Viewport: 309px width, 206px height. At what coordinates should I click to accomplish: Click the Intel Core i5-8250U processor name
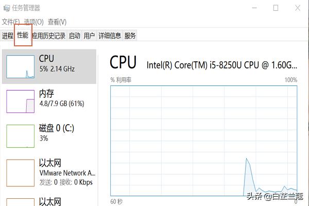pyautogui.click(x=222, y=65)
